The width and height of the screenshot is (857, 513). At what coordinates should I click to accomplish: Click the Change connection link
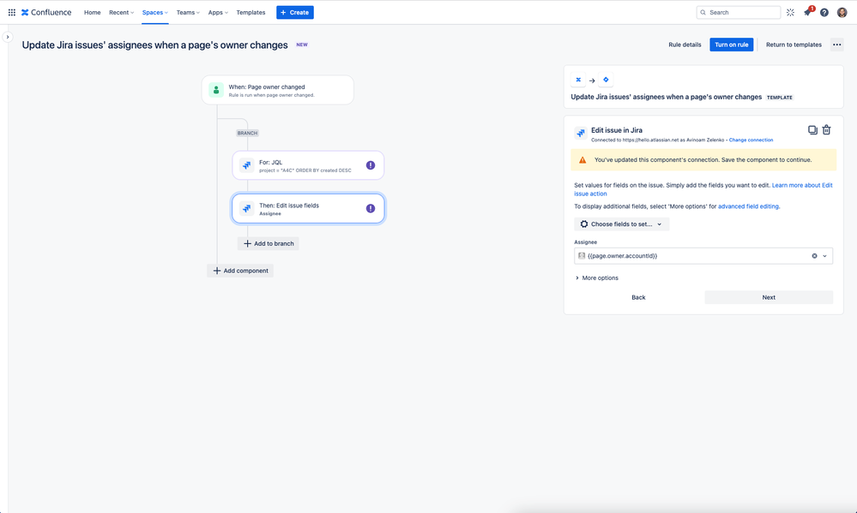pyautogui.click(x=751, y=140)
